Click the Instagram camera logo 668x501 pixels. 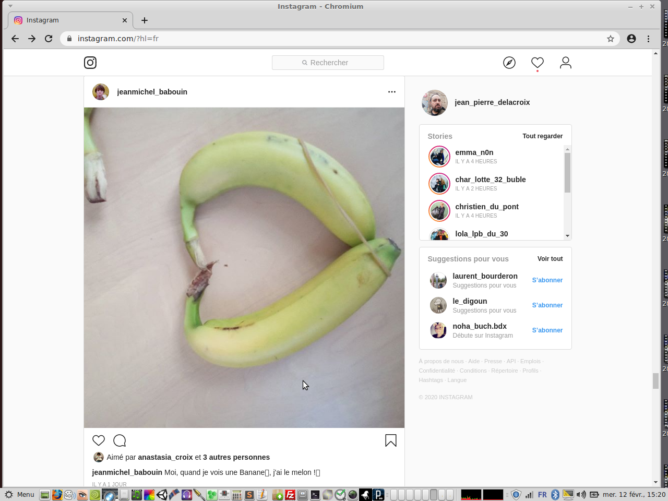(90, 63)
